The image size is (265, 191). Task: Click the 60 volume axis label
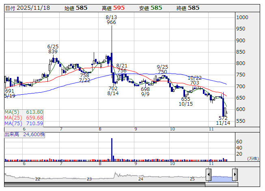click(239, 141)
